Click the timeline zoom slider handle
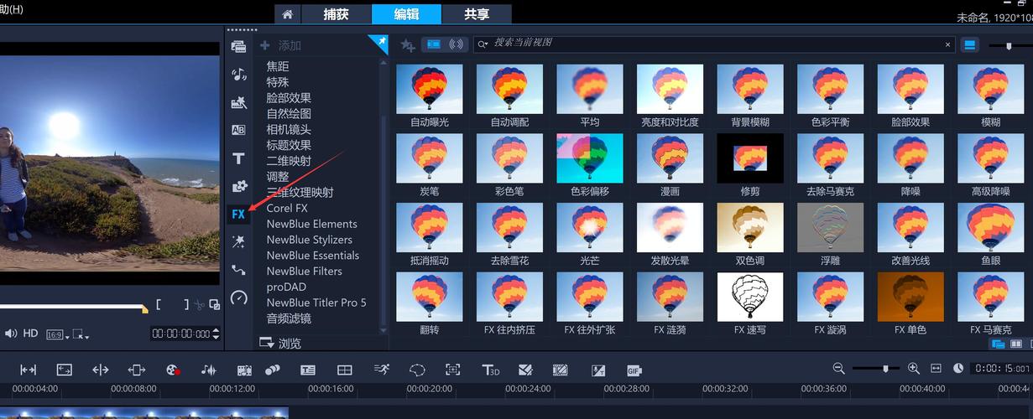This screenshot has height=419, width=1033. 885,369
